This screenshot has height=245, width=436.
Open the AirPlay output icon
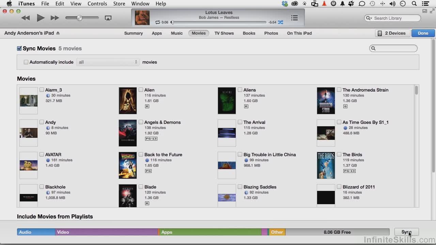tap(108, 18)
